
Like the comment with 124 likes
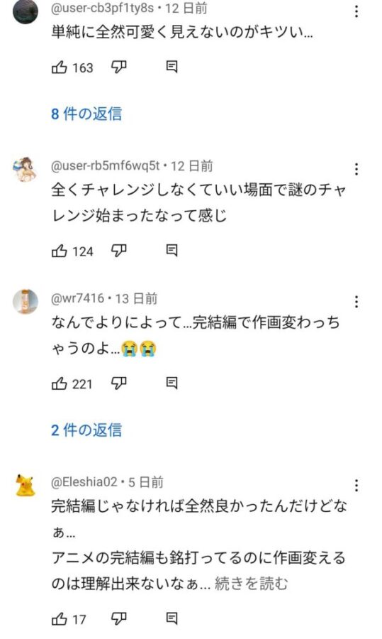60,251
